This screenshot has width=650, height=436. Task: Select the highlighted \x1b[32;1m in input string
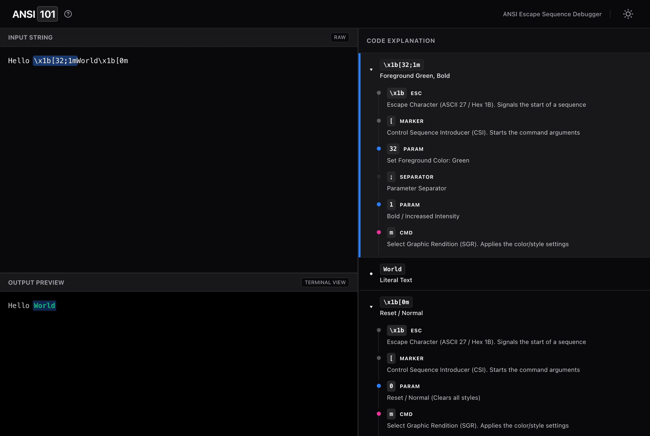click(x=55, y=61)
